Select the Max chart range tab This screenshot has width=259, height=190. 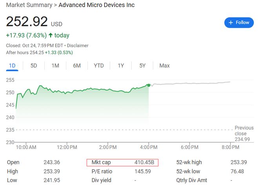pos(164,65)
